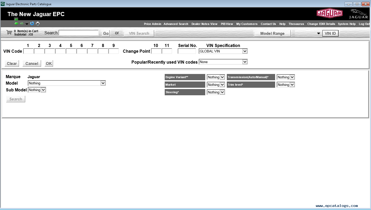Click VIN Code box 8

(x=103, y=51)
